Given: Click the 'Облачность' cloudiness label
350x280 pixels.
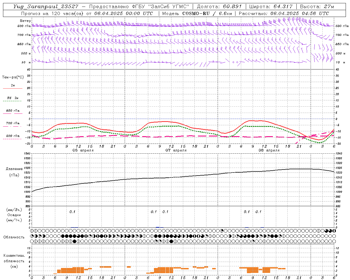Looking at the screenshot, I should tap(14, 237).
